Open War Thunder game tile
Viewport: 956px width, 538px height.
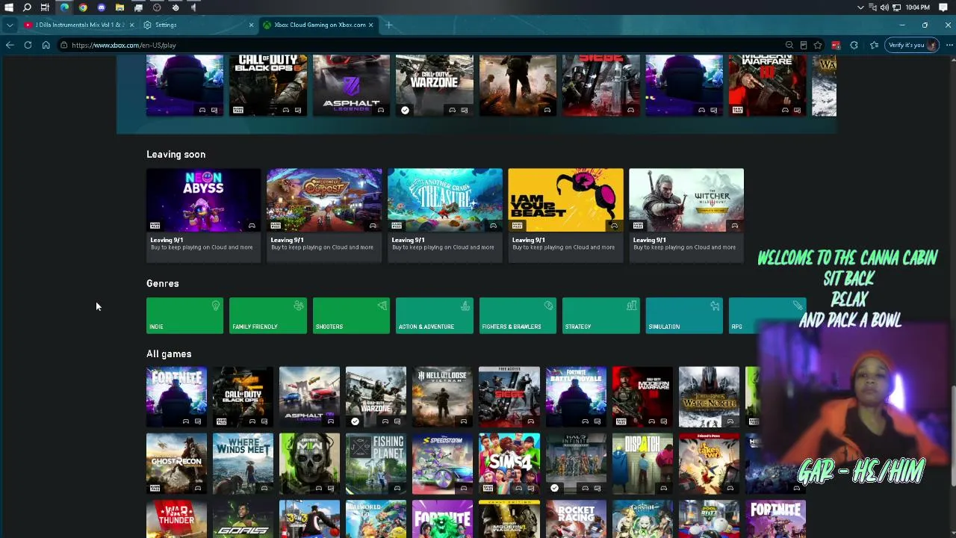[x=176, y=519]
